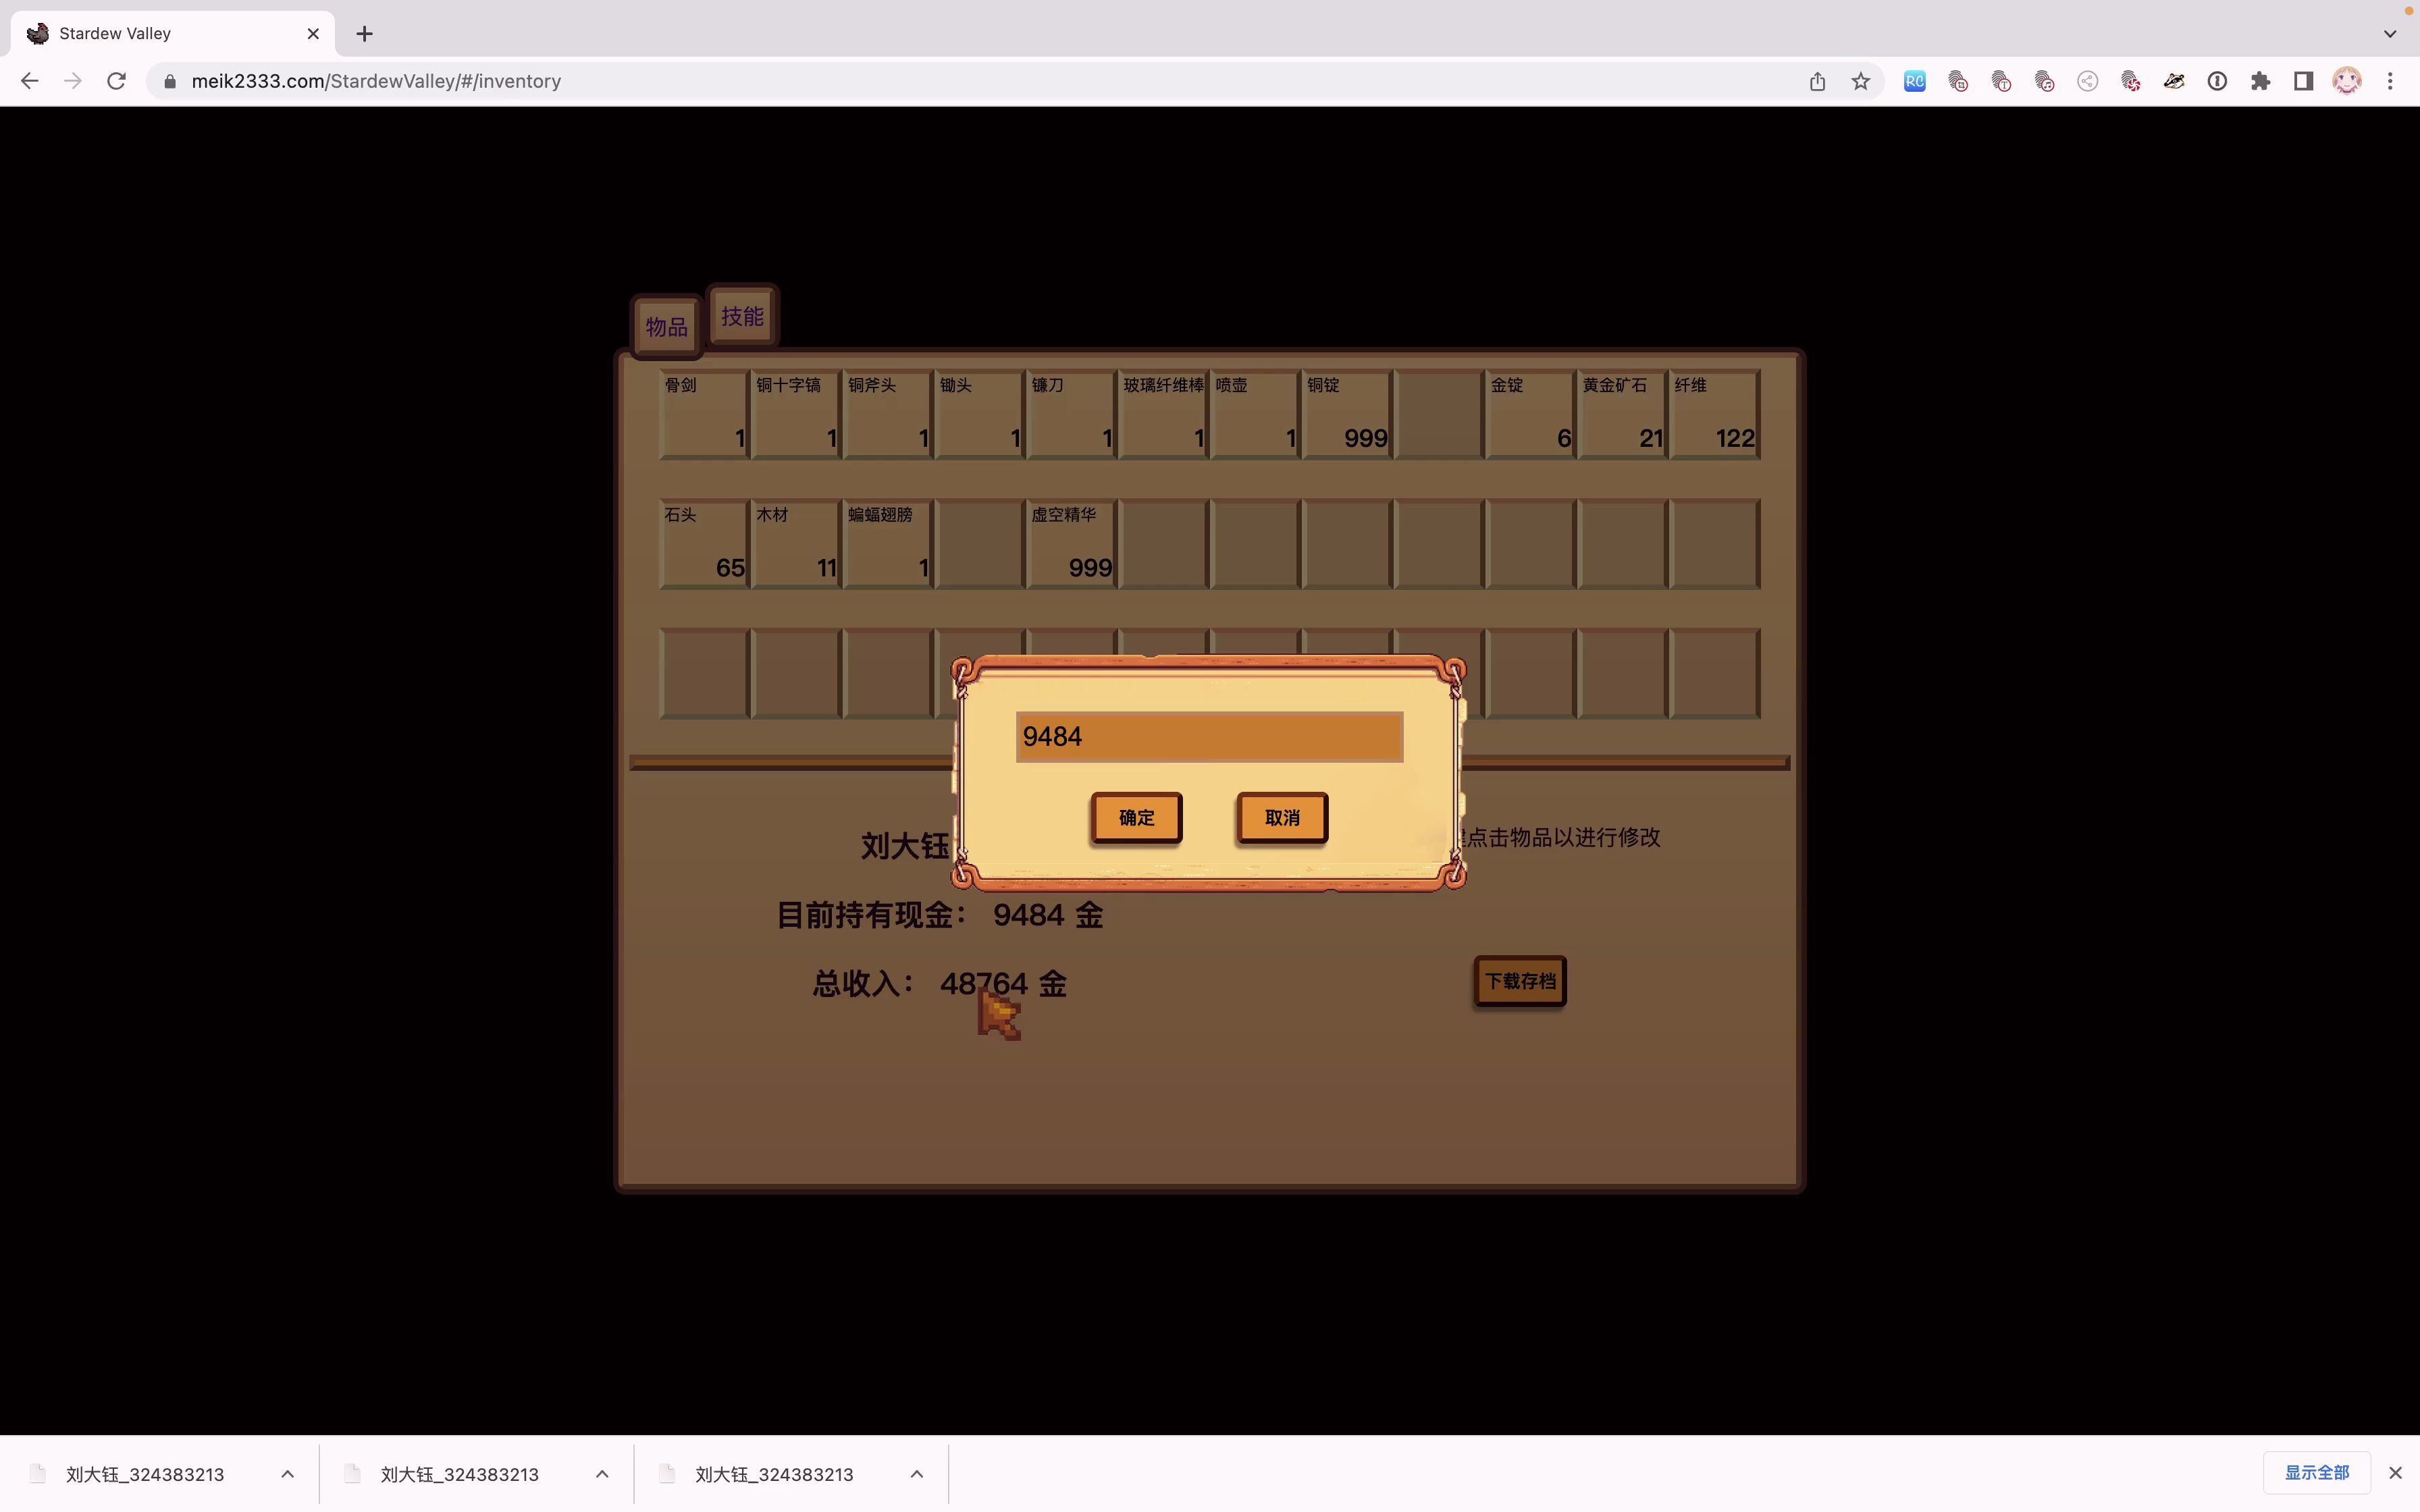Click the tab search chevron
Image resolution: width=2420 pixels, height=1512 pixels.
click(2389, 34)
